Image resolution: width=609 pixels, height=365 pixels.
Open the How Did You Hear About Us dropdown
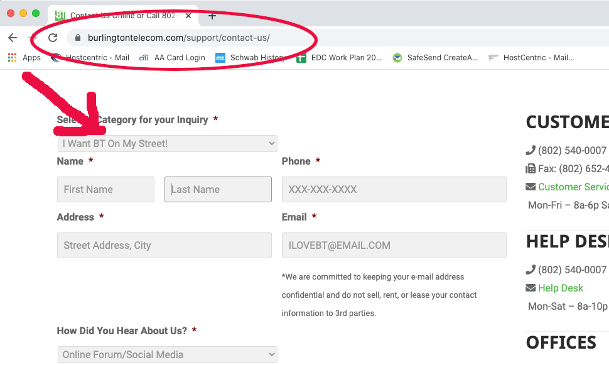coord(168,354)
